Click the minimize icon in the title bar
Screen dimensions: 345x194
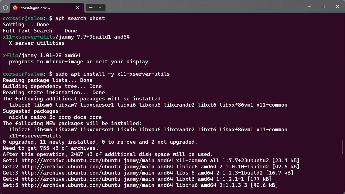(309, 6)
